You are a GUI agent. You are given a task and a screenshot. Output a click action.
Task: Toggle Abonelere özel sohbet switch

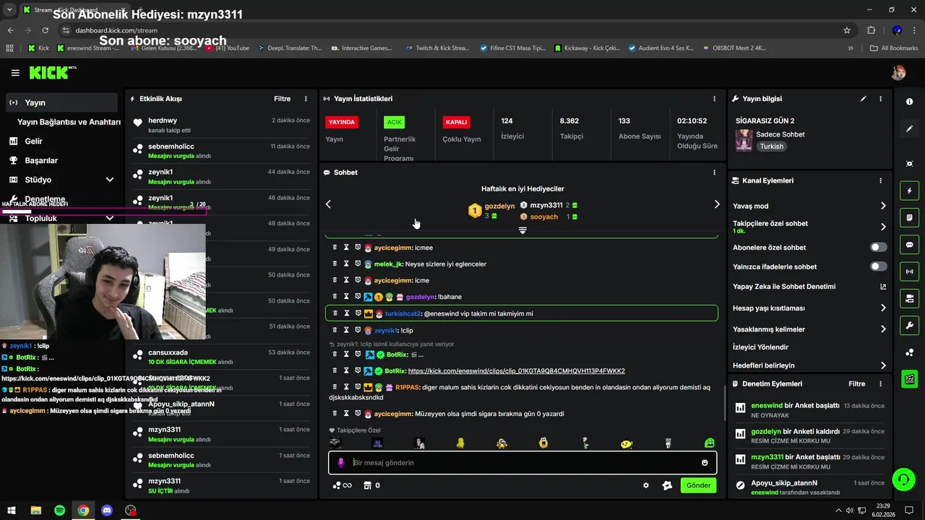click(878, 247)
